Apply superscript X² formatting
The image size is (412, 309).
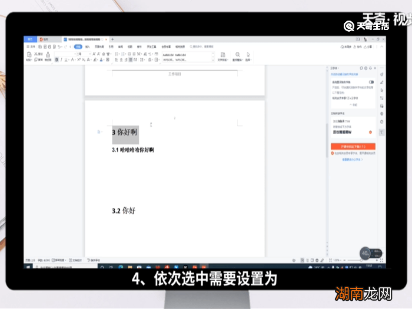click(79, 60)
